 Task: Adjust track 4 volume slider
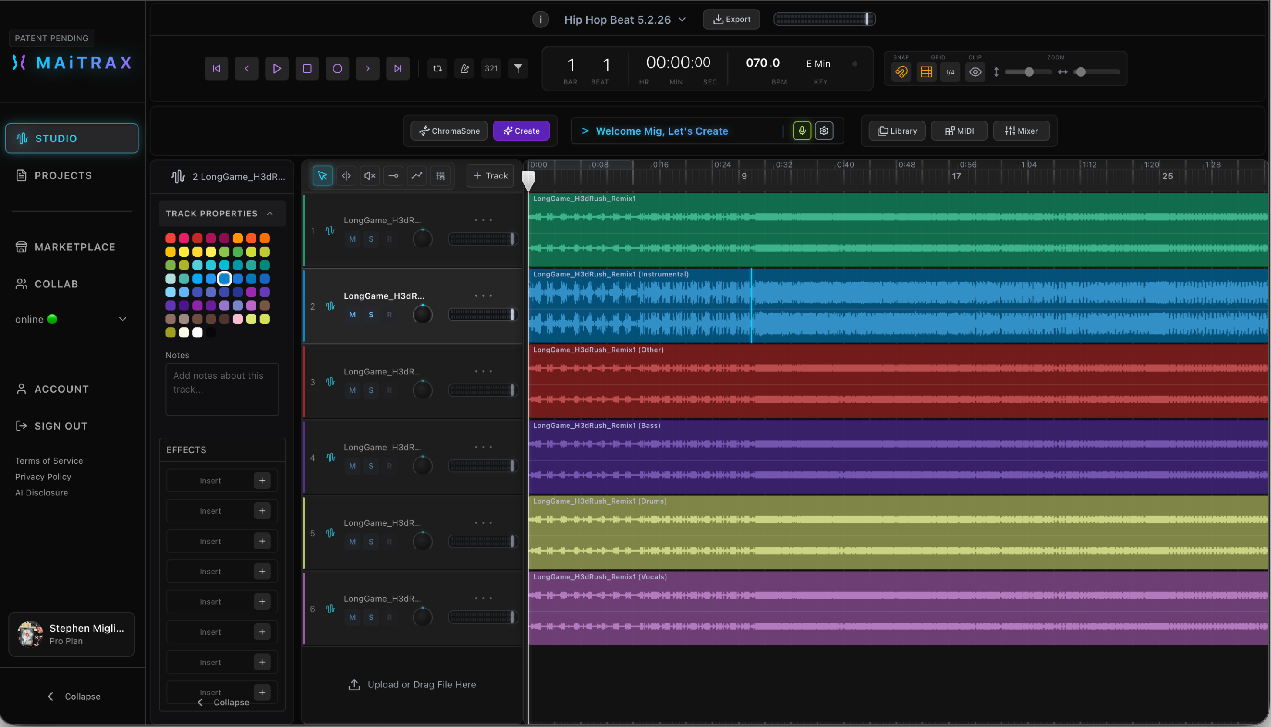483,466
